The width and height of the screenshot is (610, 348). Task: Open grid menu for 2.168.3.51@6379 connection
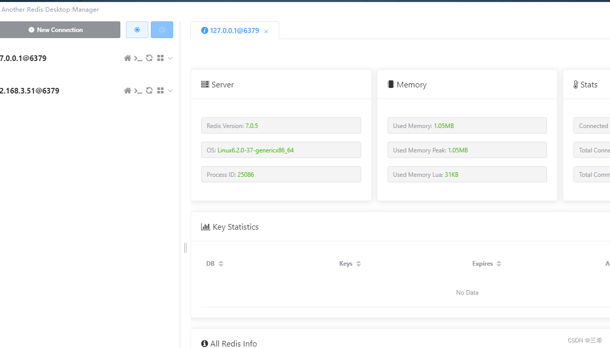tap(160, 91)
